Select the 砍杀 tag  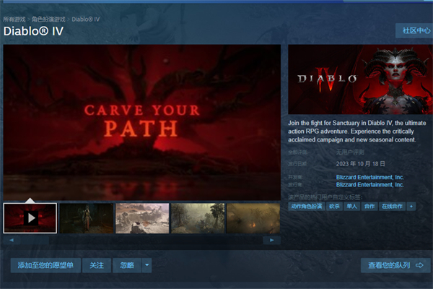tap(334, 207)
